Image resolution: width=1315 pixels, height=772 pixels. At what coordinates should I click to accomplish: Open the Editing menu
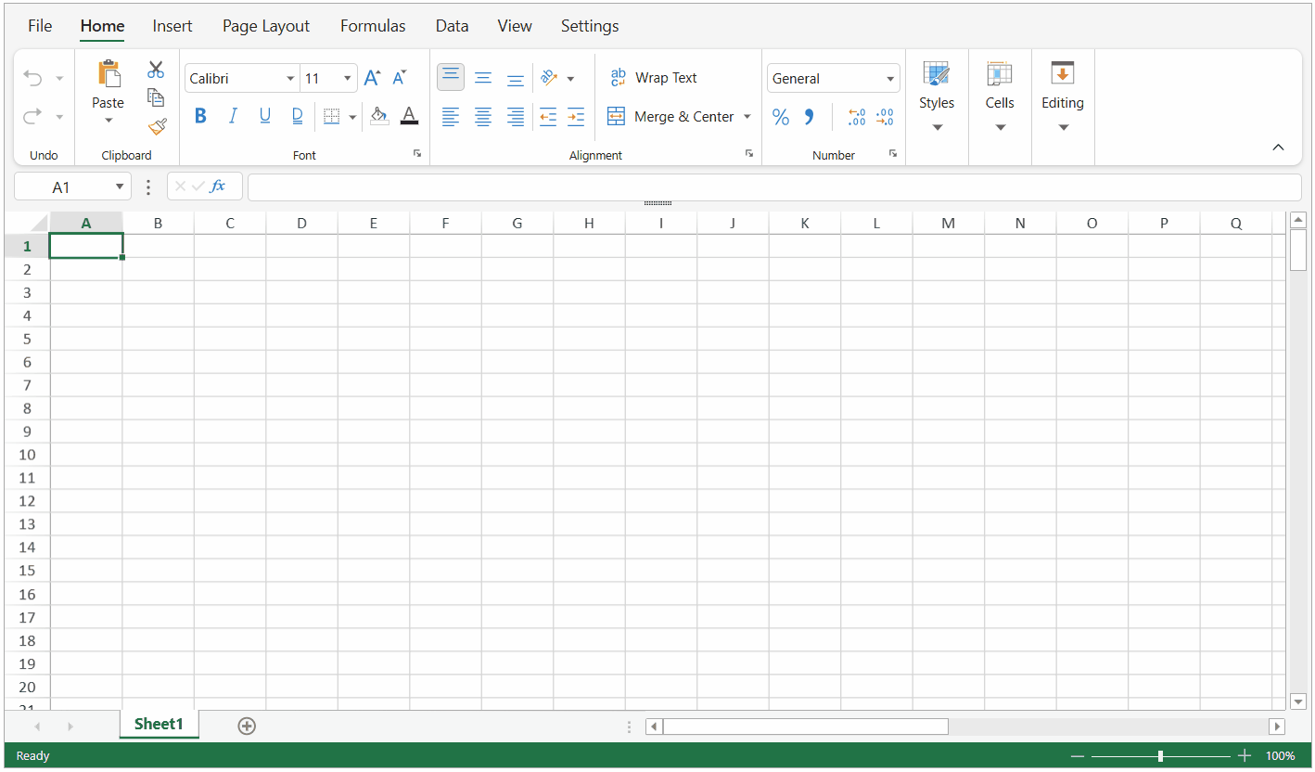tap(1063, 96)
